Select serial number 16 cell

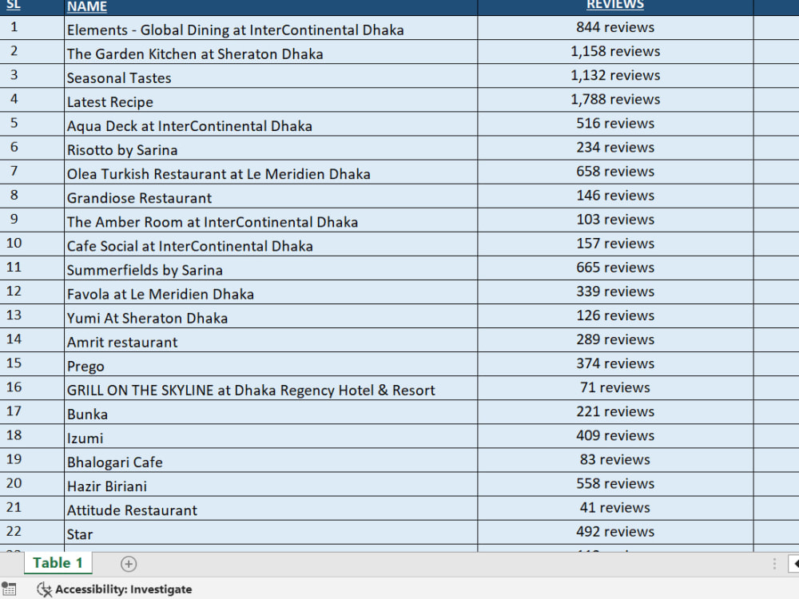(x=32, y=388)
